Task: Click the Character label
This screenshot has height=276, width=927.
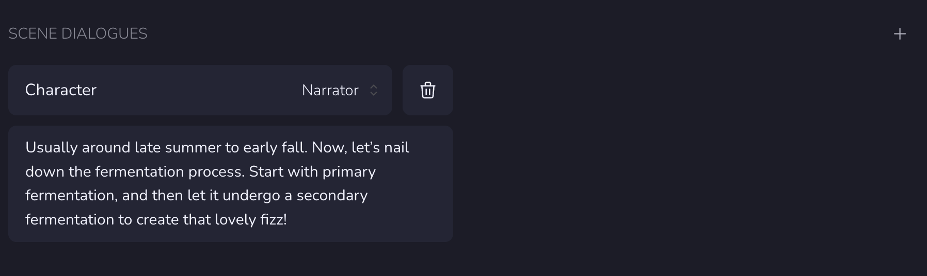Action: [x=61, y=90]
